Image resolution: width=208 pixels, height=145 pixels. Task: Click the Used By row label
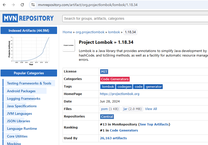point(71,138)
